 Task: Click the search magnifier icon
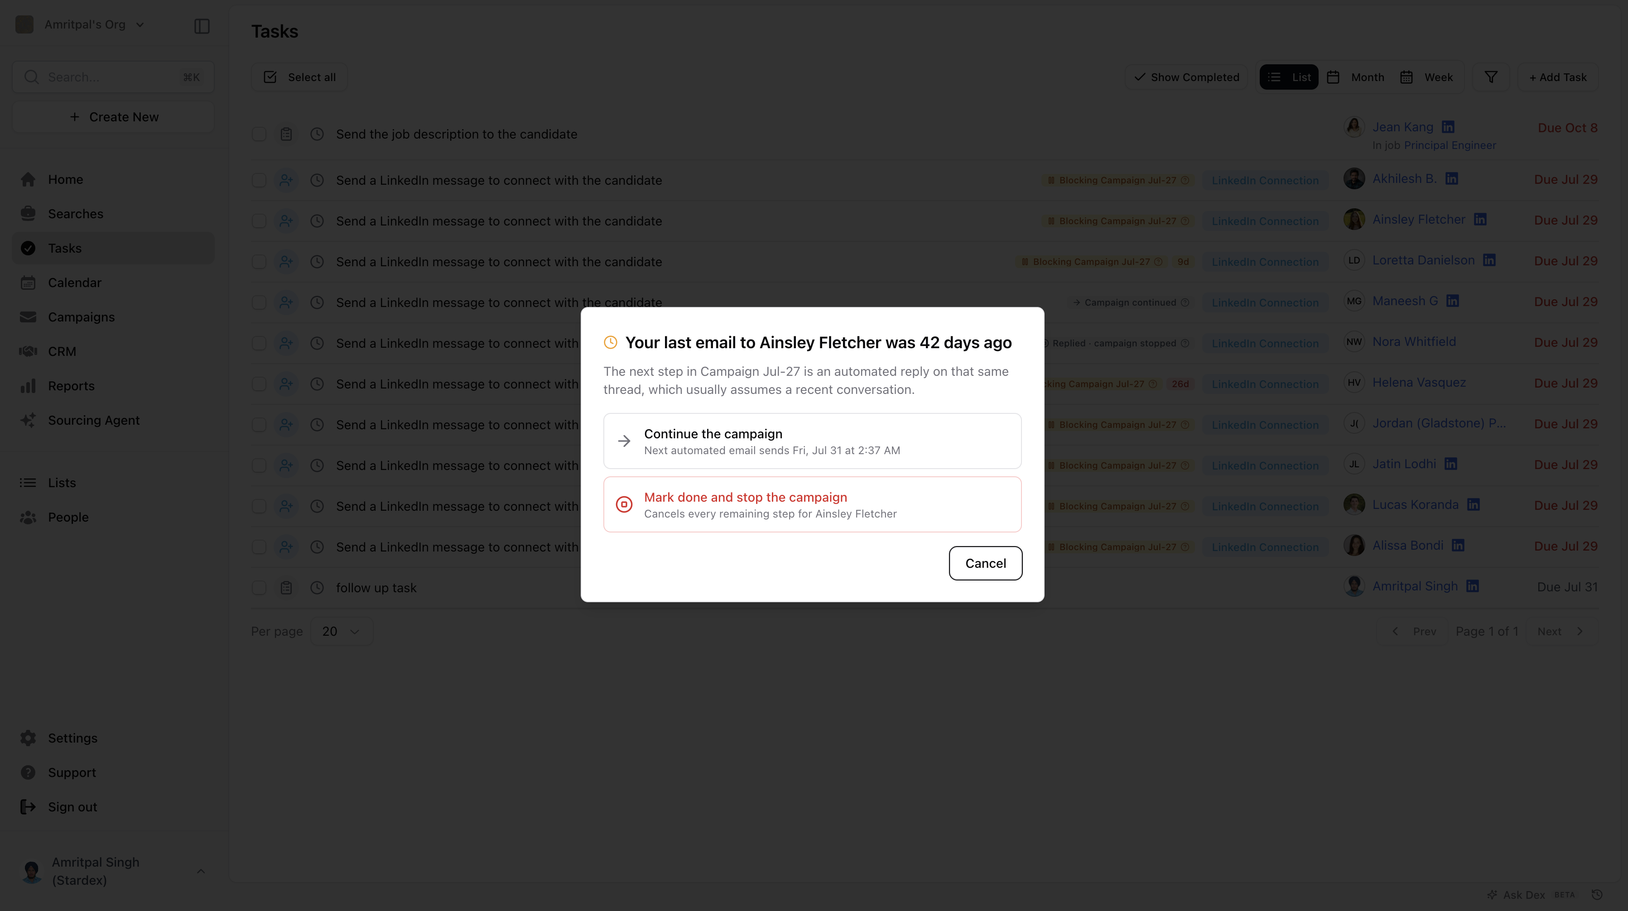[x=31, y=77]
